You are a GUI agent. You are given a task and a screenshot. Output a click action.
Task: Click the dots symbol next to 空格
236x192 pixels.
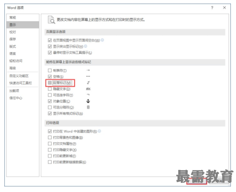pos(88,76)
